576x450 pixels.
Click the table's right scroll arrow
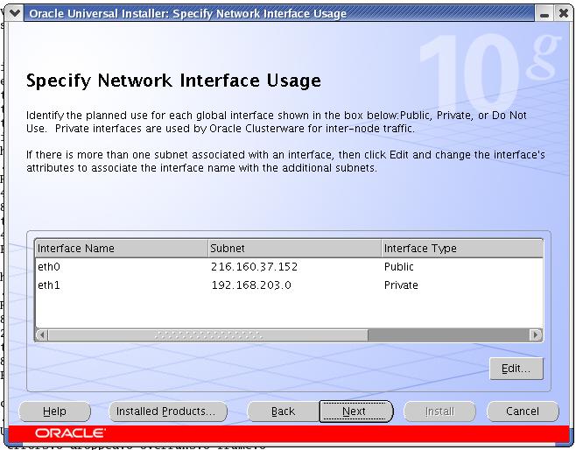pos(536,335)
